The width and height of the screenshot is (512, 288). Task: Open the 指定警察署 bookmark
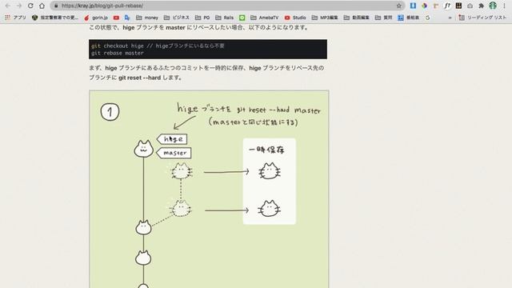point(55,18)
